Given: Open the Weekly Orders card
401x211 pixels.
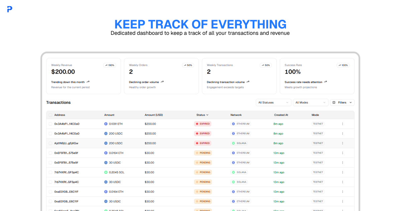Looking at the screenshot, I should pos(161,76).
